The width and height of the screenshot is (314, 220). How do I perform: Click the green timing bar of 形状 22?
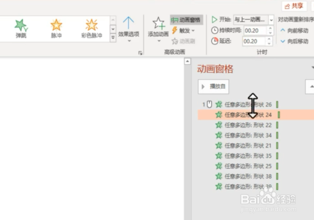pyautogui.click(x=277, y=125)
